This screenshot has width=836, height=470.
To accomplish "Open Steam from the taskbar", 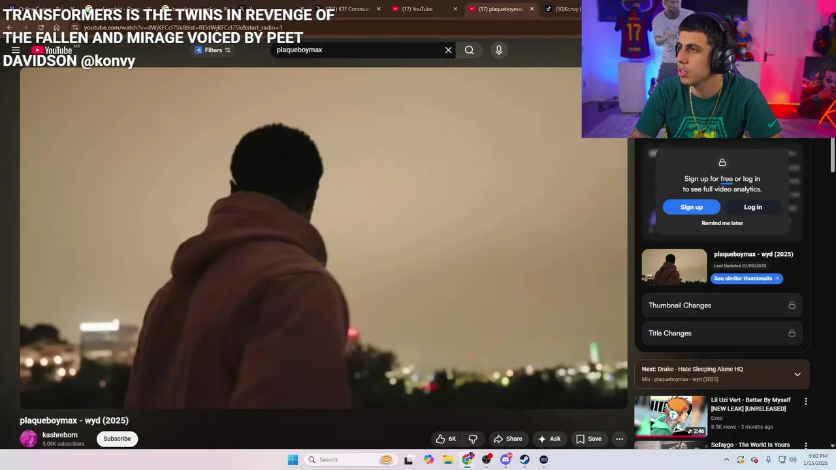I will (524, 460).
